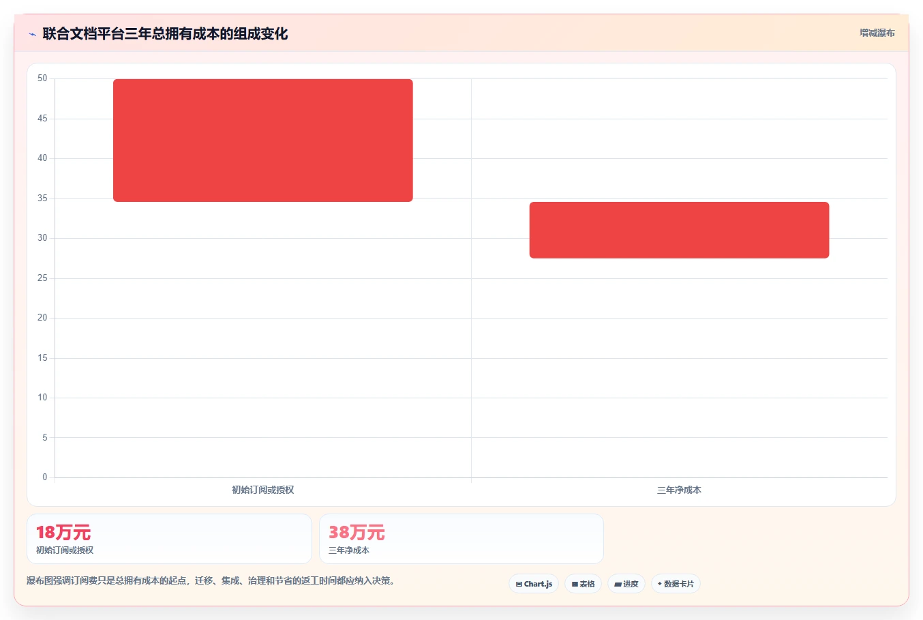The height and width of the screenshot is (620, 923).
Task: Click 初始订阅或授权 caption under 18万元
Action: 65,550
